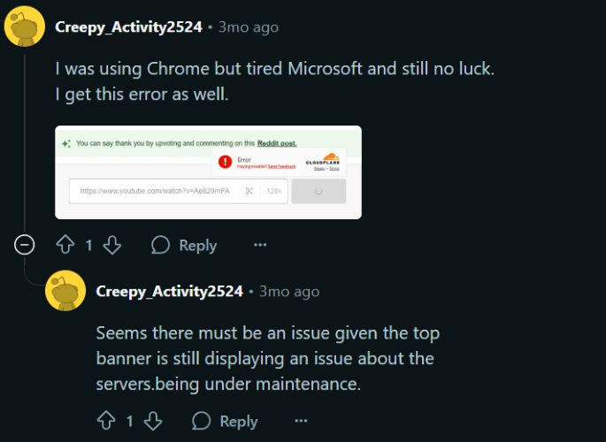Viewport: 606px width, 442px height.
Task: Click the Cloudflare logo in the attached image
Action: tap(322, 159)
